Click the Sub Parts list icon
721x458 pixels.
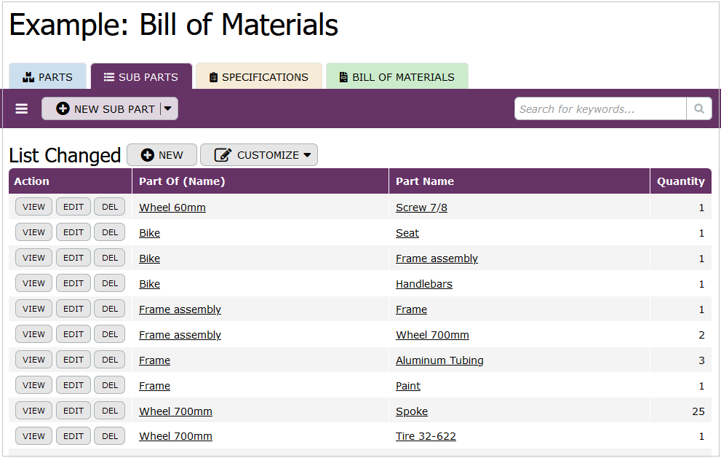pos(109,77)
